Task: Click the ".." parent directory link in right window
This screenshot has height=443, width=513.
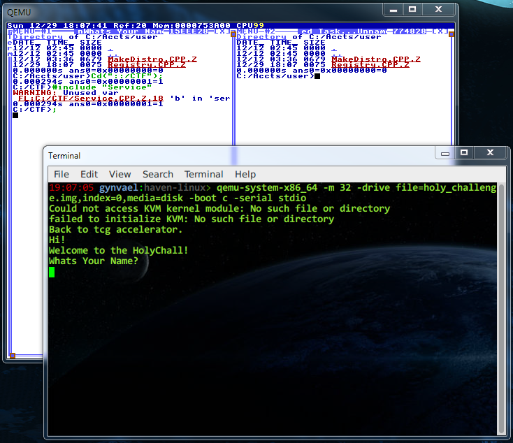Action: [x=337, y=54]
